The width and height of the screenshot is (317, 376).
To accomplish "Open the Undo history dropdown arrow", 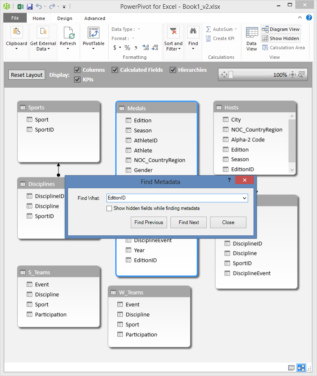I will click(x=45, y=7).
